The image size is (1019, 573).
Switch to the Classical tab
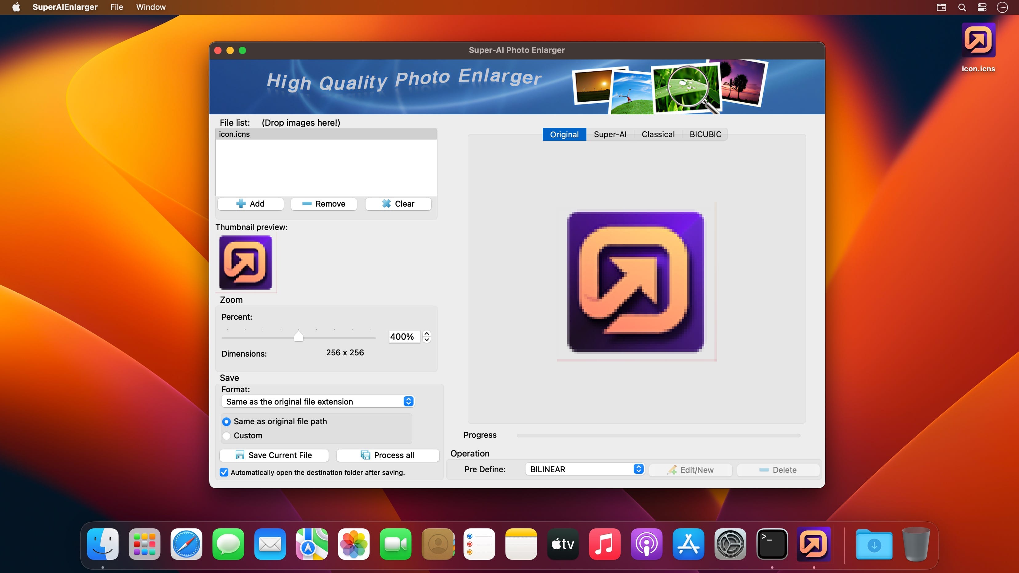tap(658, 134)
